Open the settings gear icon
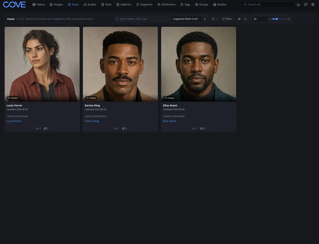 click(313, 5)
